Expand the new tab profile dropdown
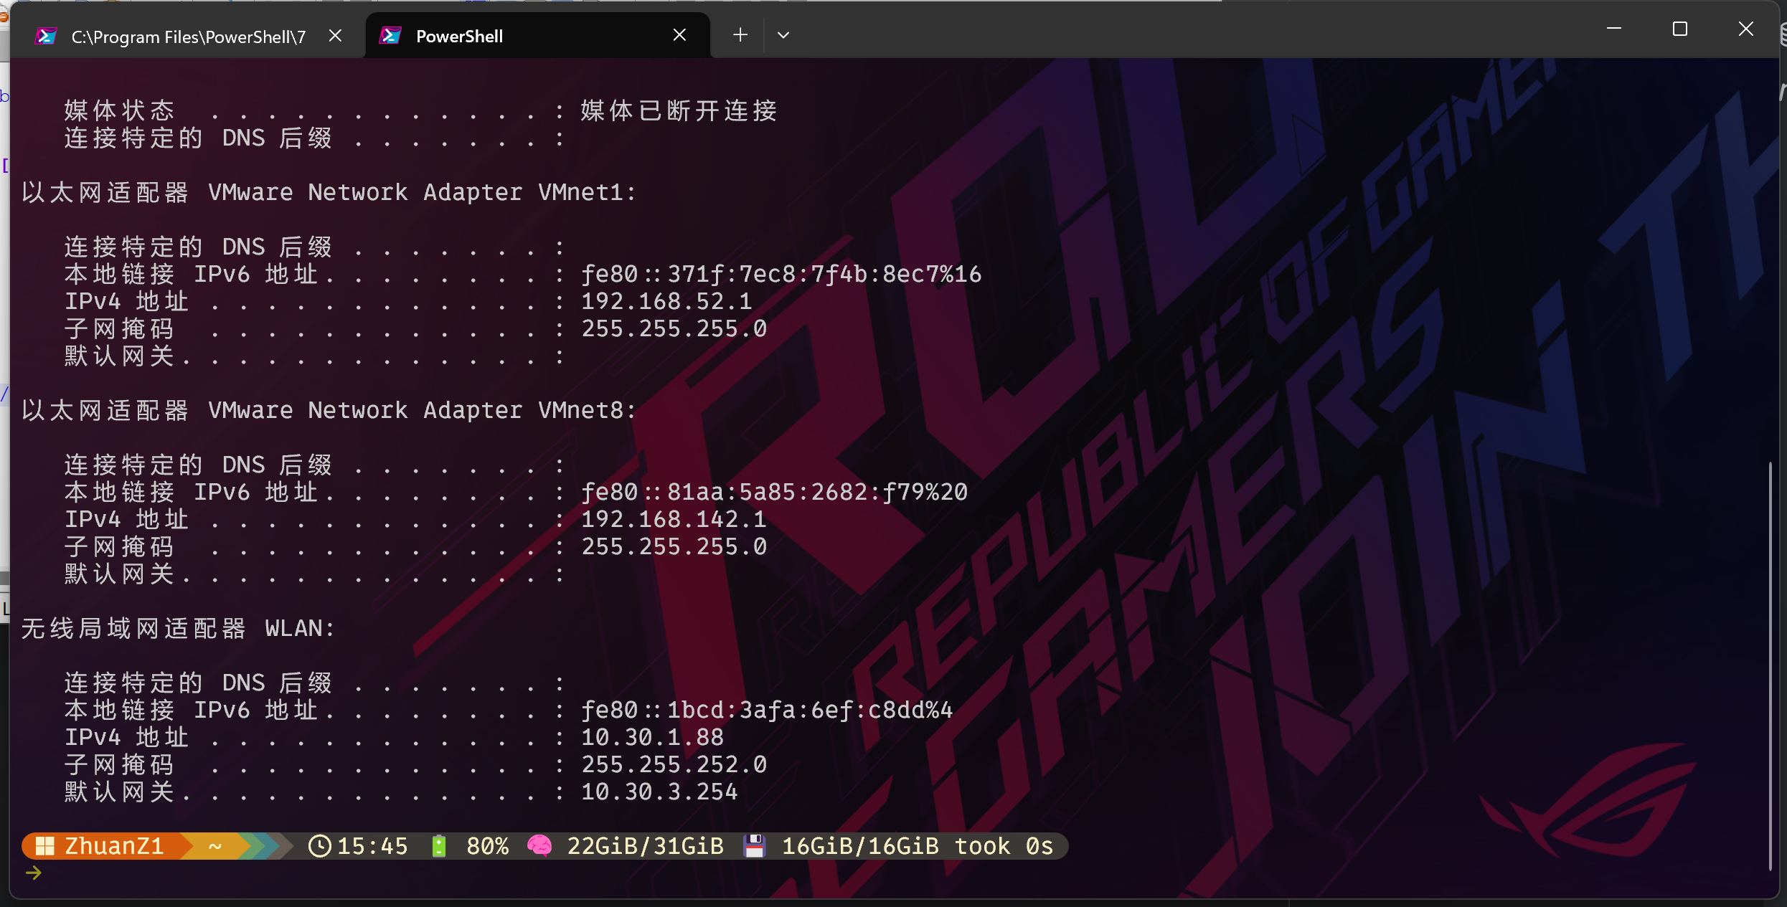Screen dimensions: 1787x907 pos(783,35)
